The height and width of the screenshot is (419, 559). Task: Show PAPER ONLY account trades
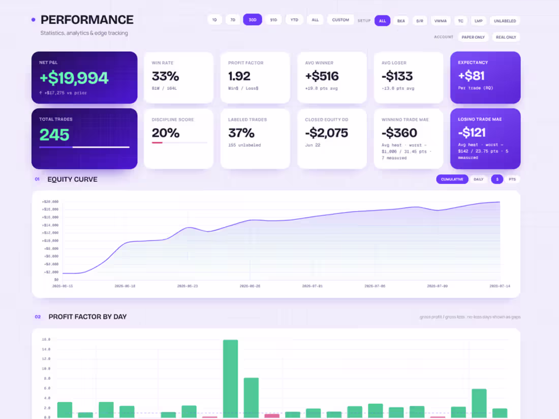tap(473, 37)
